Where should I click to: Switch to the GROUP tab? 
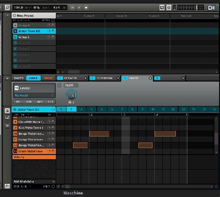pyautogui.click(x=34, y=78)
